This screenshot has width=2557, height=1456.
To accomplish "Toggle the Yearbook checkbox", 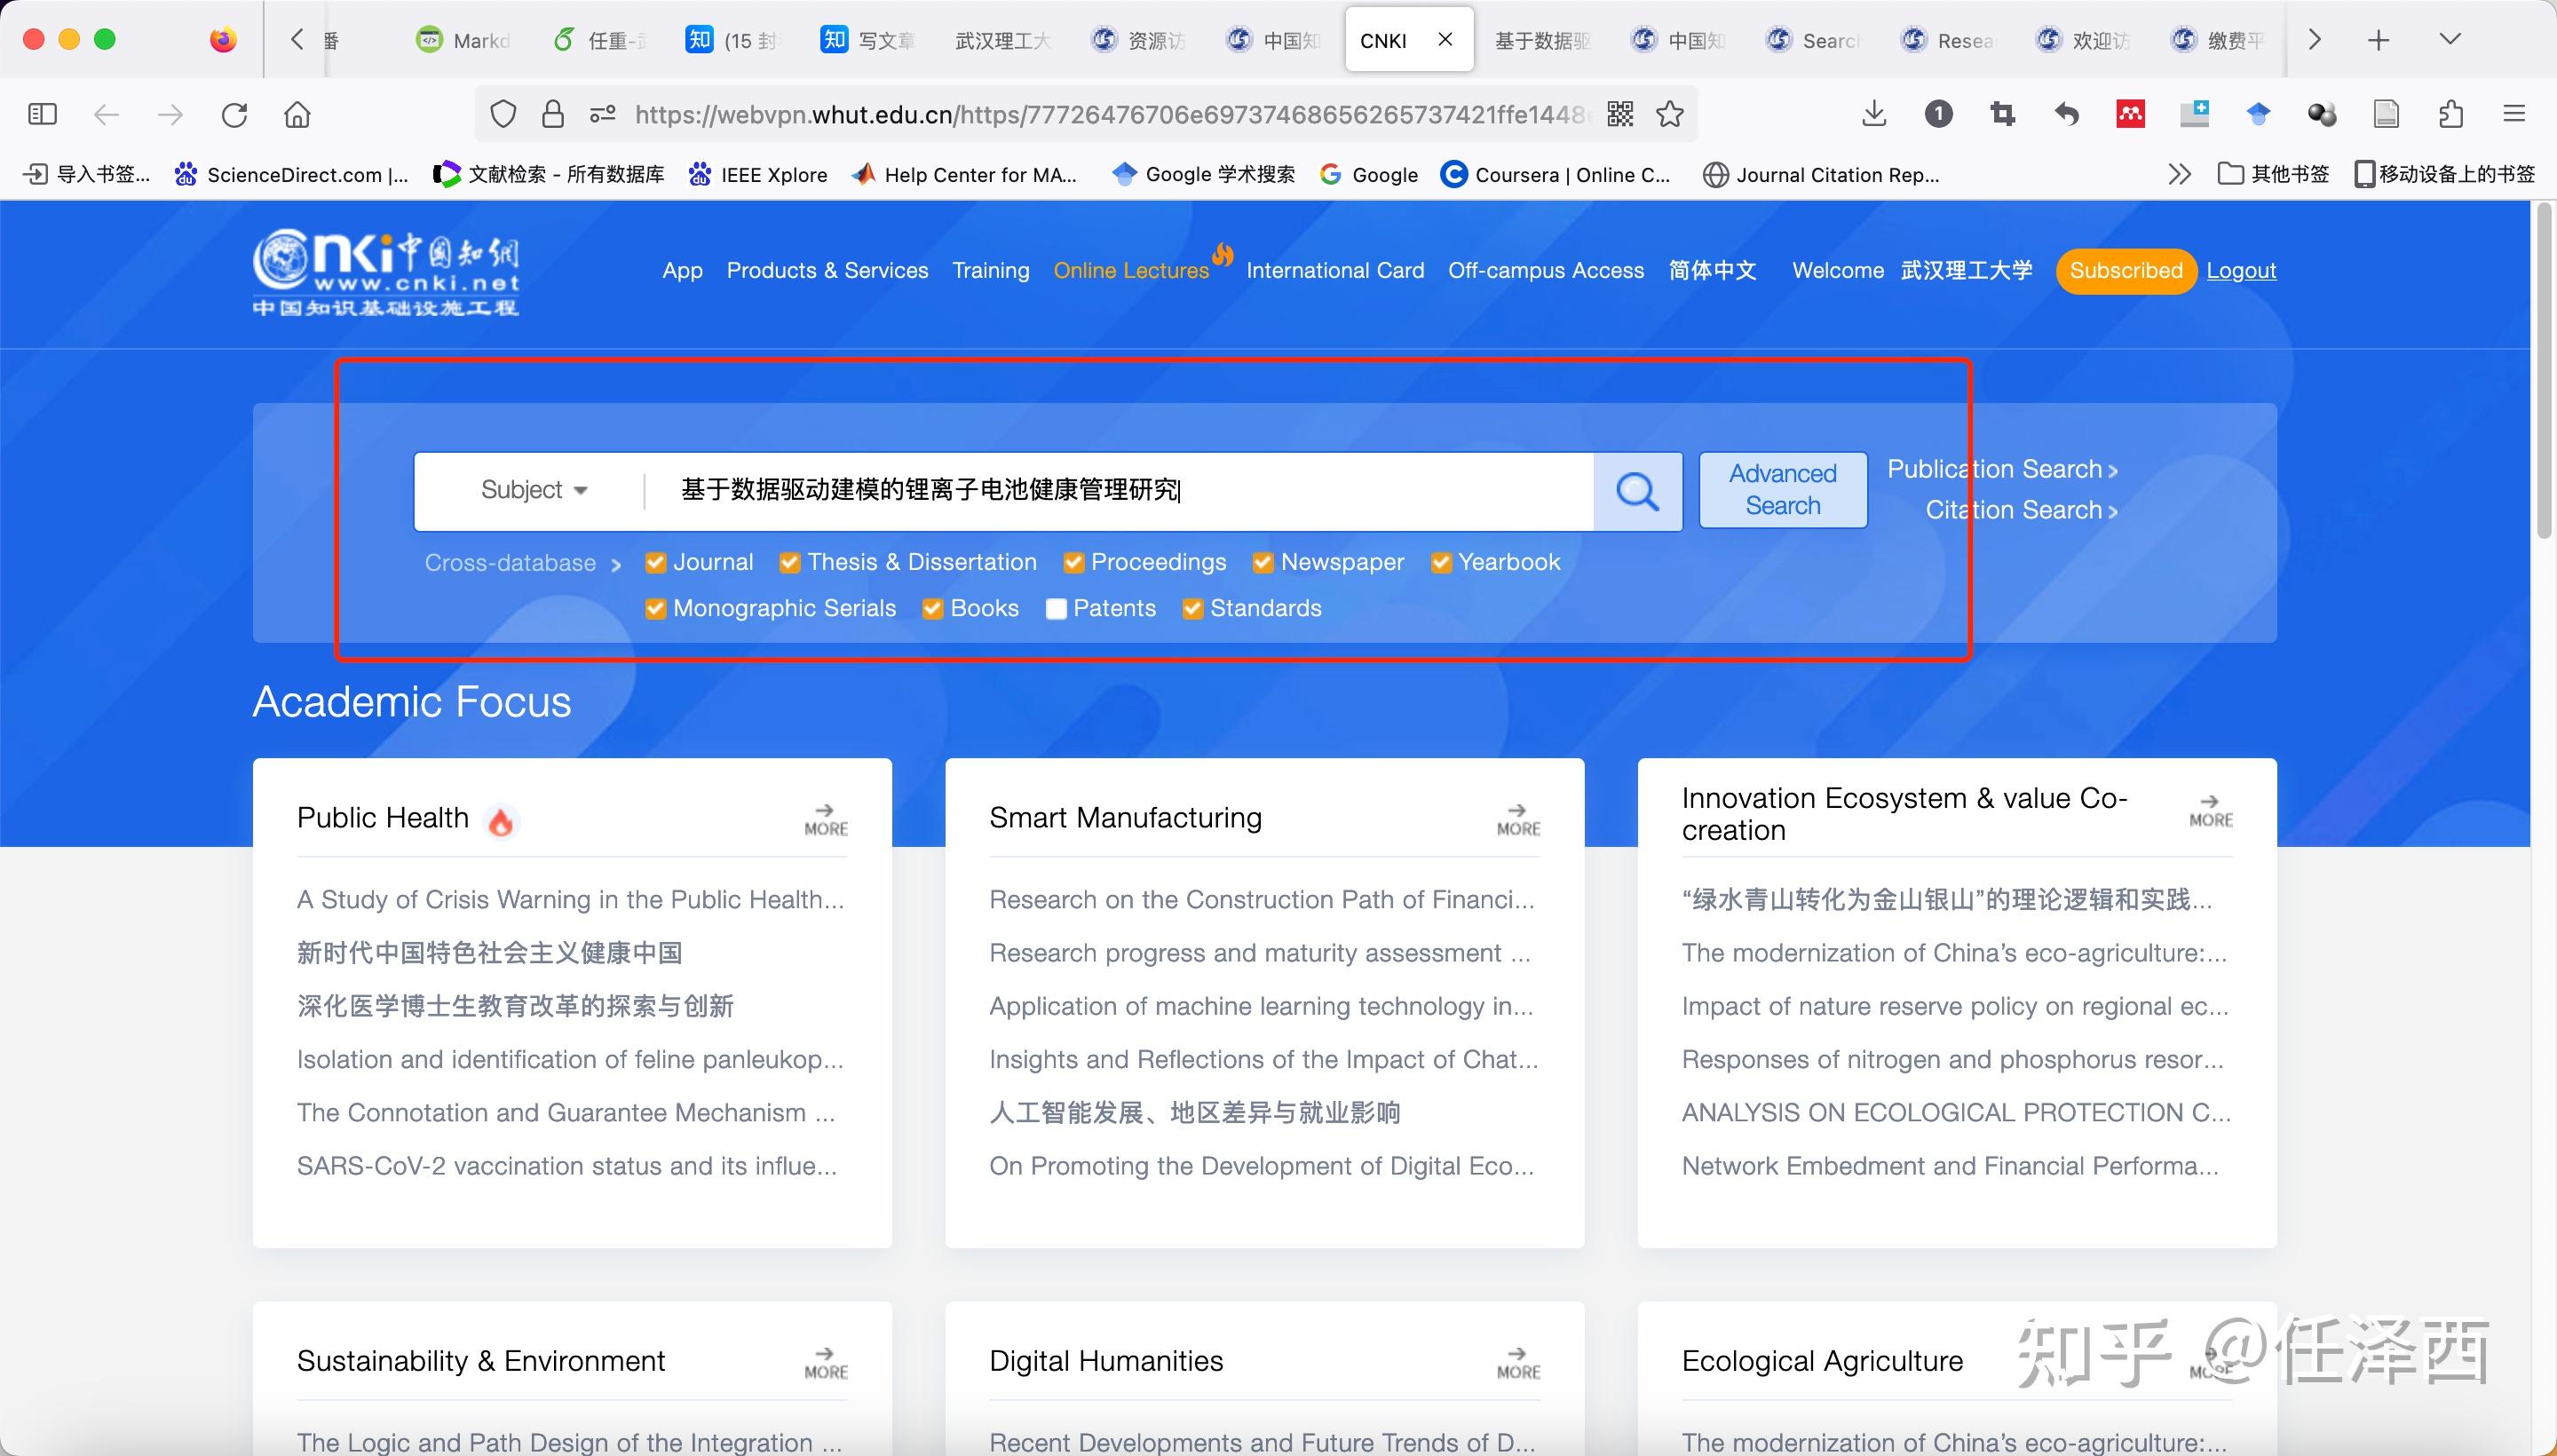I will point(1441,563).
